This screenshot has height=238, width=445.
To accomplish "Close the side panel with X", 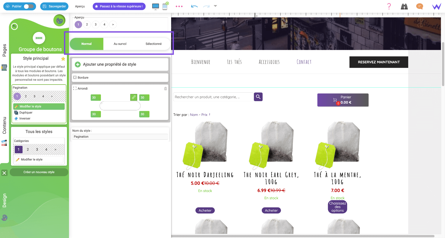I will point(4,173).
